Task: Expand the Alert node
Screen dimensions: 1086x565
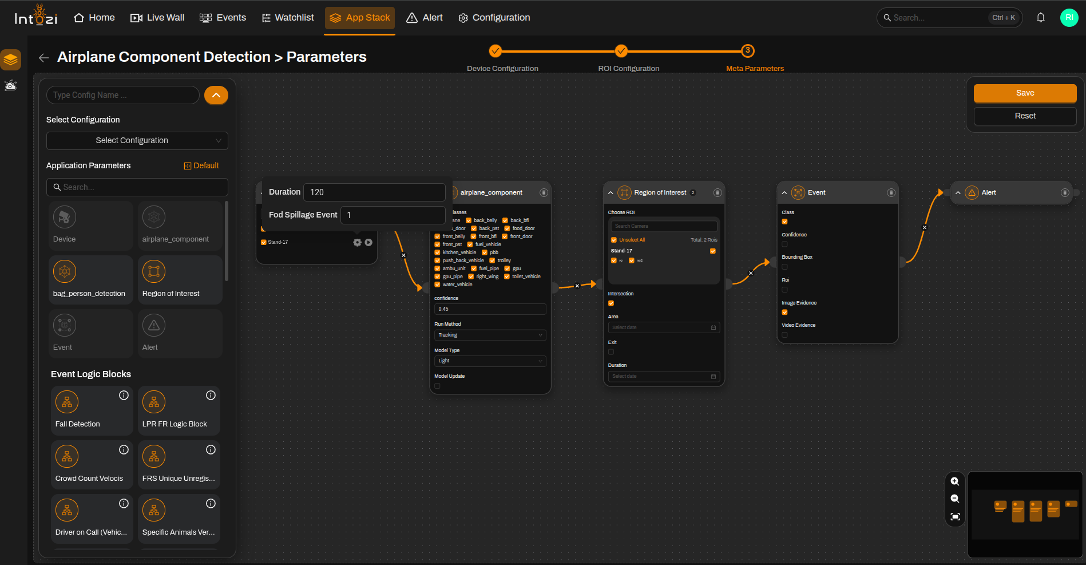Action: [x=958, y=193]
